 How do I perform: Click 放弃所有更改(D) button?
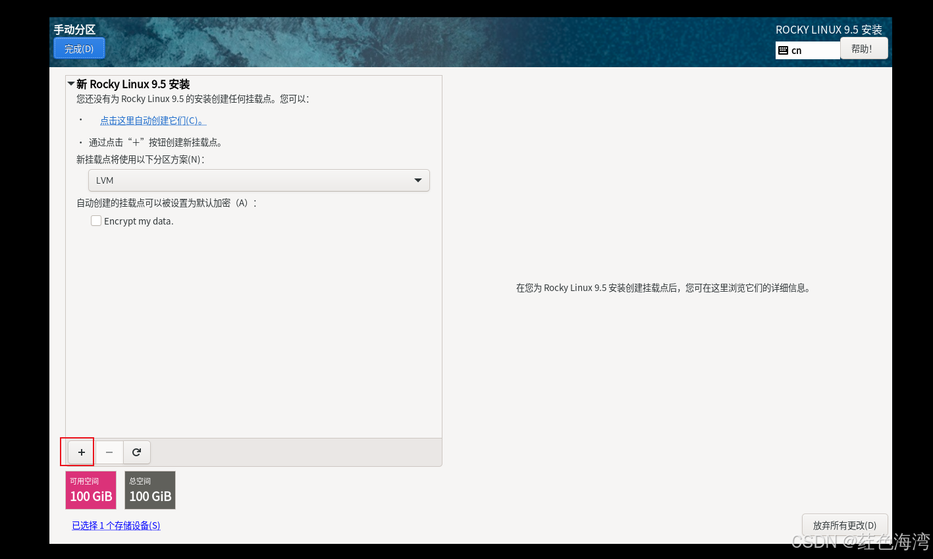point(845,525)
